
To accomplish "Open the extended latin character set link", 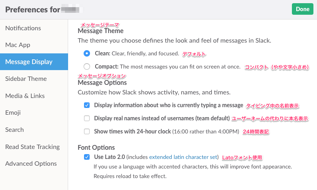I will pyautogui.click(x=184, y=157).
